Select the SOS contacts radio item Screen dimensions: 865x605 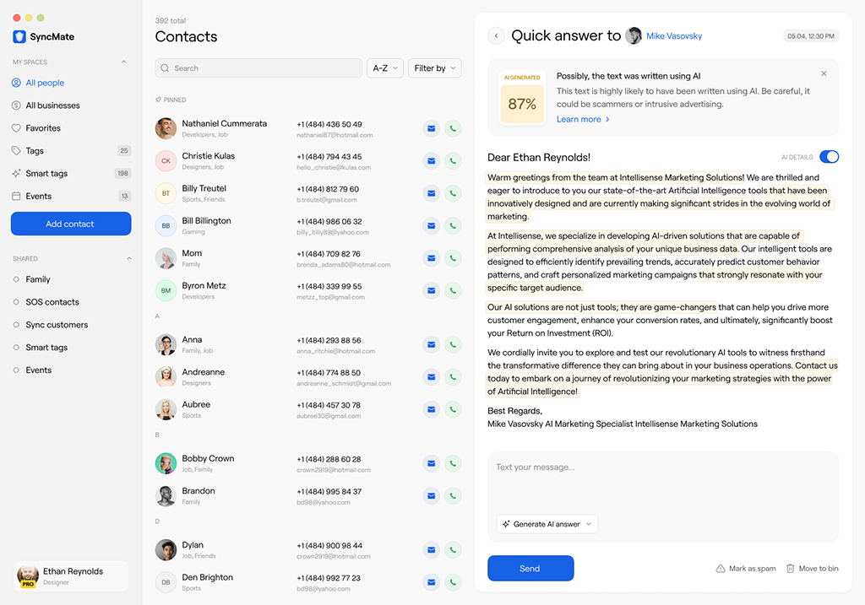(16, 302)
